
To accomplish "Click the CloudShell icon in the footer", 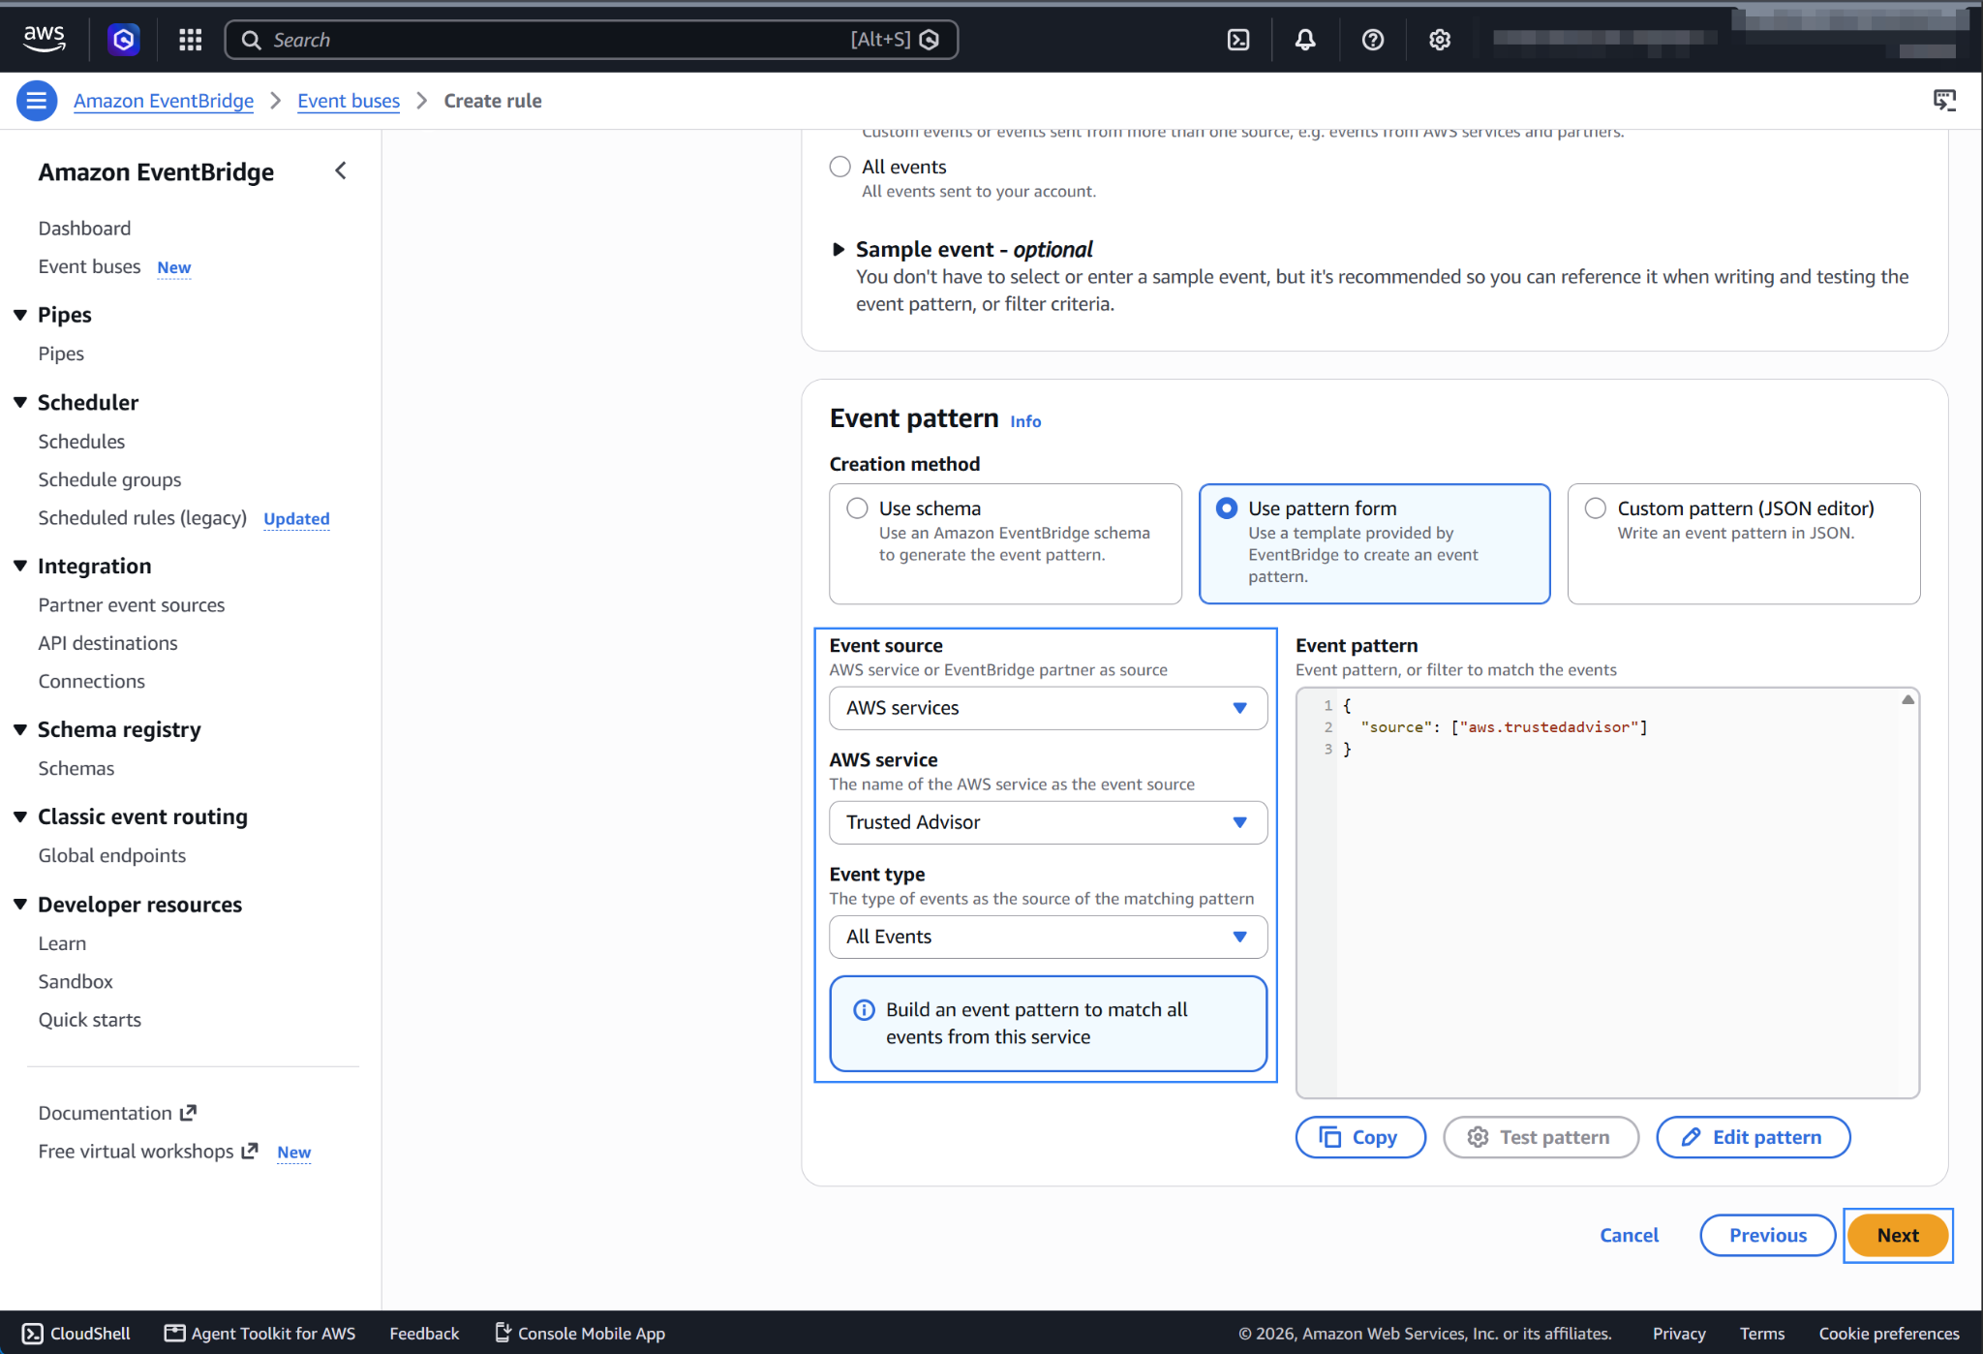I will [x=33, y=1334].
